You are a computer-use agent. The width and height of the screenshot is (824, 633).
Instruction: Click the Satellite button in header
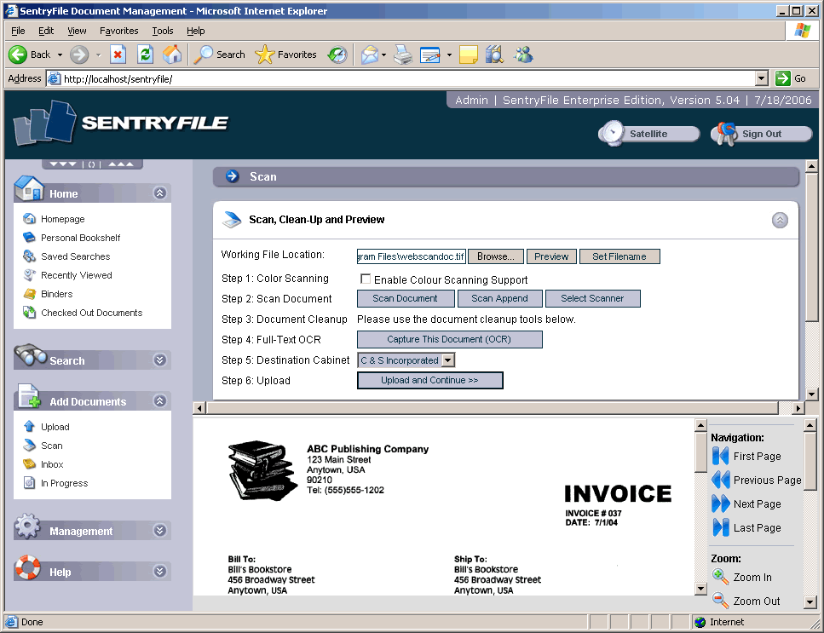648,134
